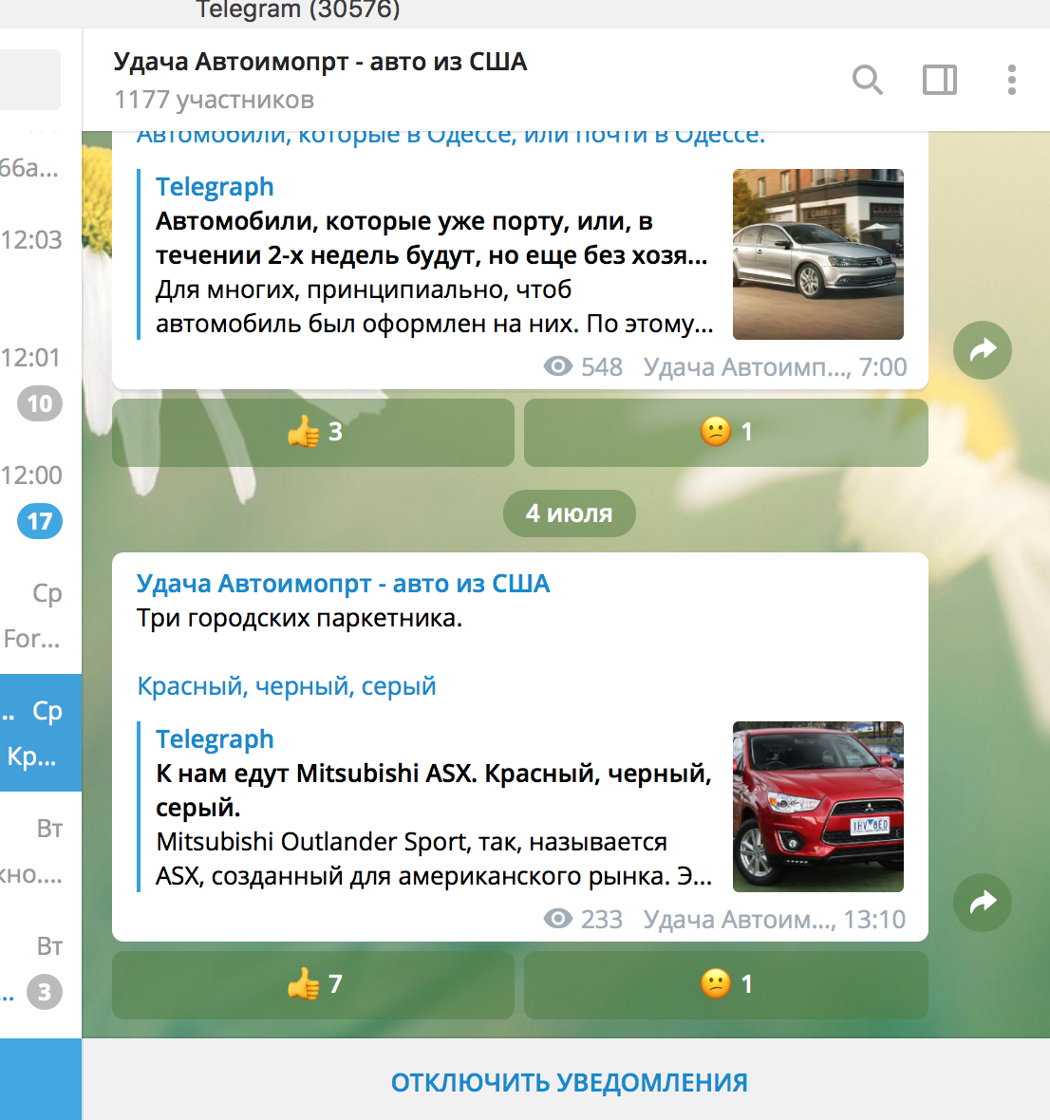Screen dimensions: 1050x1120
Task: Click the 13:10 post timestamp
Action: tap(874, 920)
